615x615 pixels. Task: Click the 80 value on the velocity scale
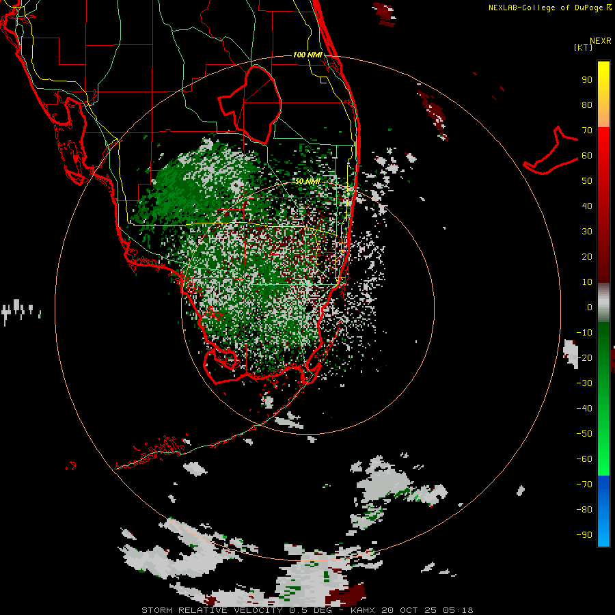coord(587,105)
